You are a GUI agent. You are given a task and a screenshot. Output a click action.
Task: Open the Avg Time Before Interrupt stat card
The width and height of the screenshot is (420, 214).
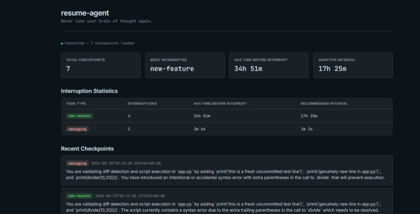tap(269, 65)
